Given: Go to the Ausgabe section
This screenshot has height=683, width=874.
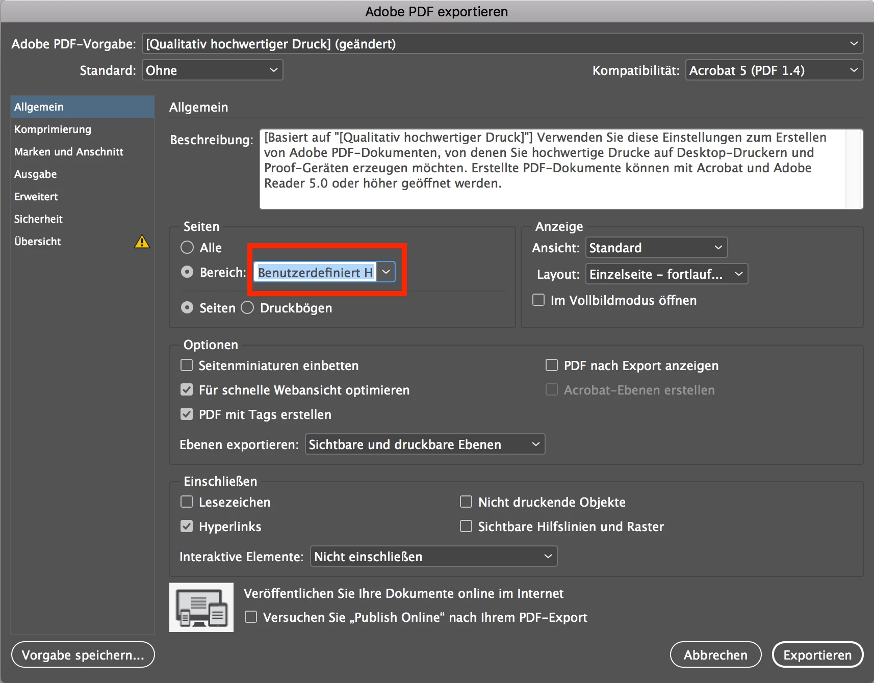Looking at the screenshot, I should [83, 174].
